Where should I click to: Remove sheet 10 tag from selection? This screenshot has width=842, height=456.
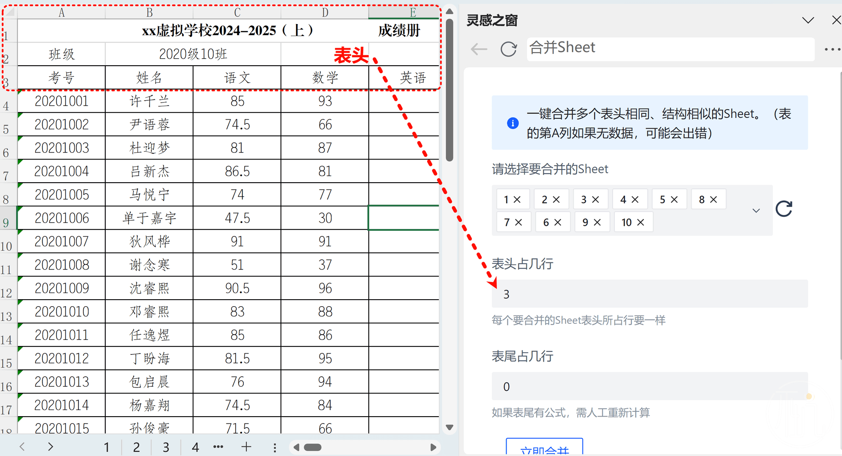[641, 223]
